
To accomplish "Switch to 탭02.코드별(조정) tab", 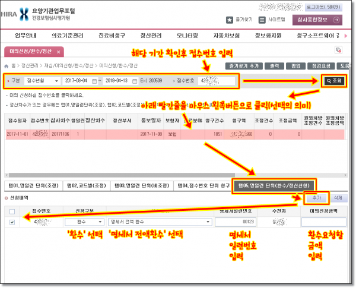I will 87,185.
